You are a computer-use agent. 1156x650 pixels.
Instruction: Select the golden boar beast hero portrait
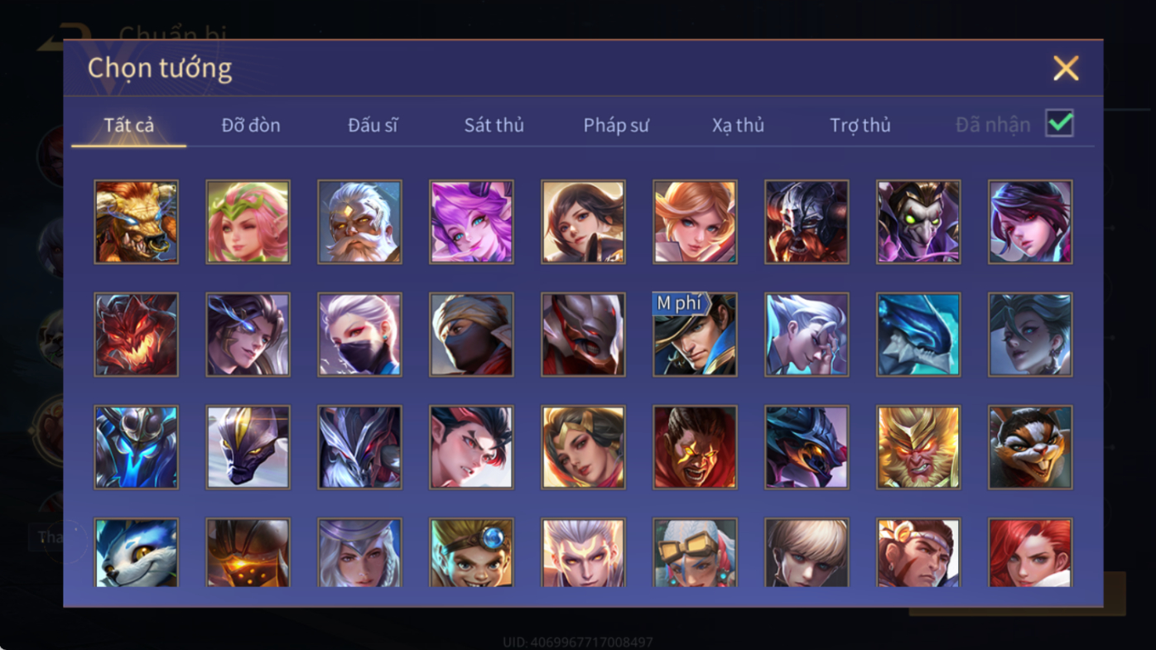pyautogui.click(x=136, y=222)
